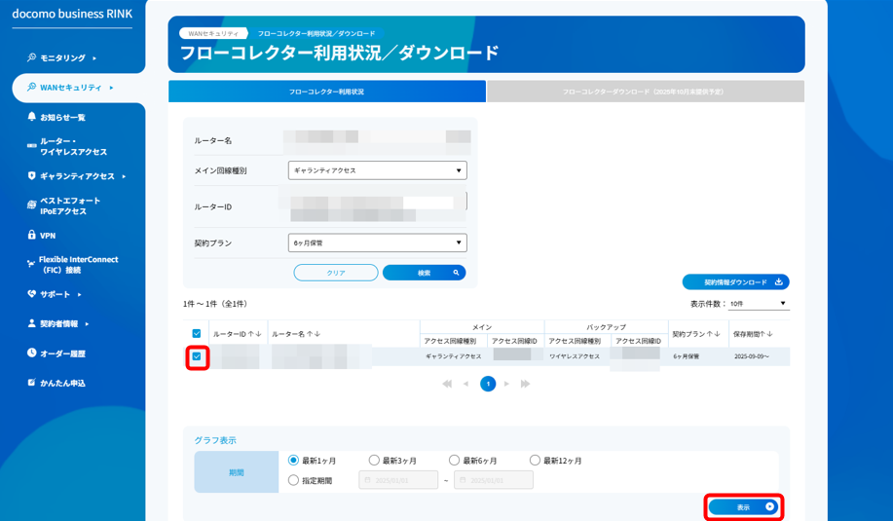Click the 表示 button

744,506
